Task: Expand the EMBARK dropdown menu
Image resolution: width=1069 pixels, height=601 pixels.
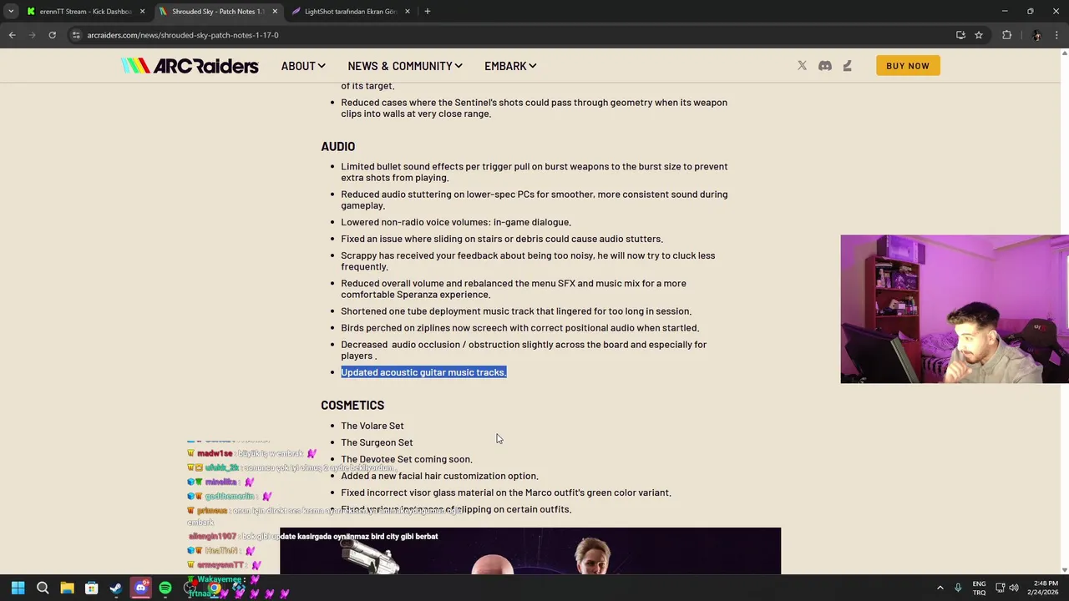Action: coord(510,66)
